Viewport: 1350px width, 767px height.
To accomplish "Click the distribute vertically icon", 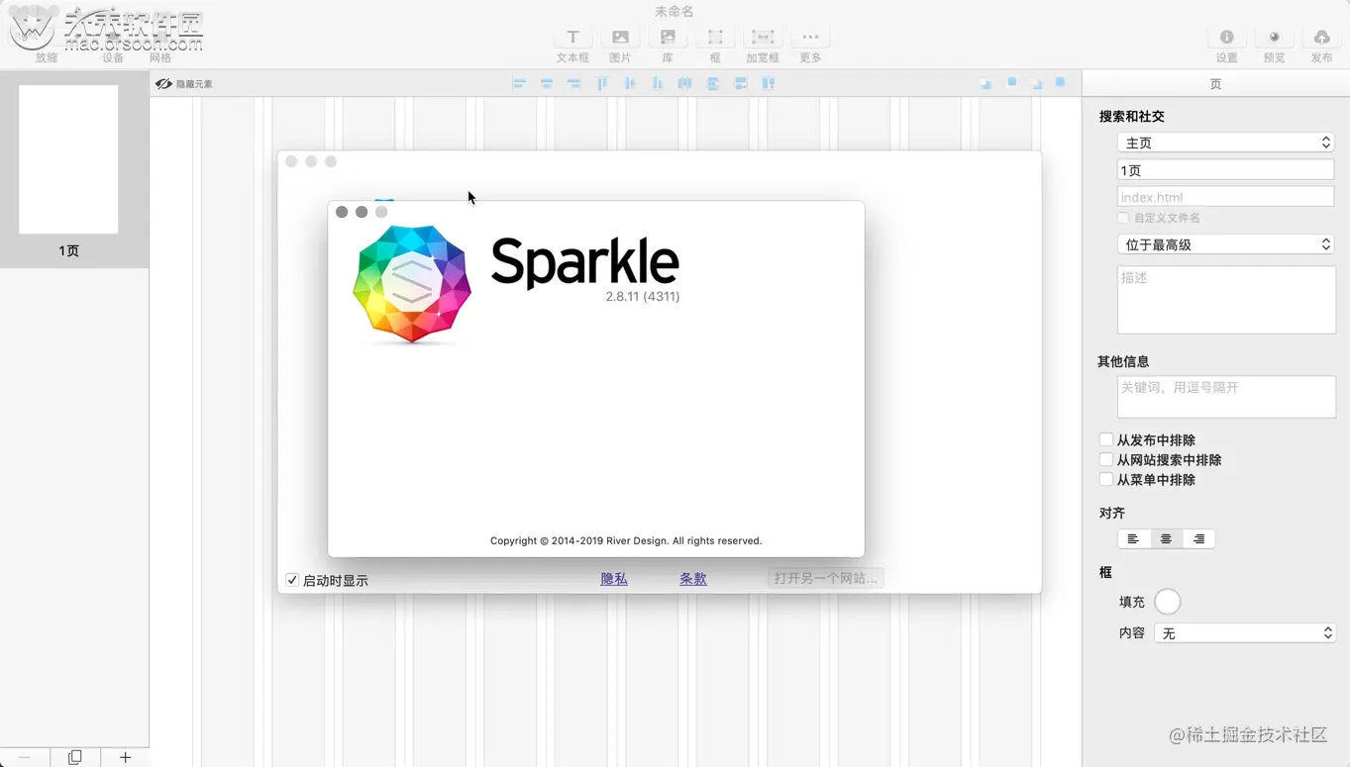I will [713, 84].
